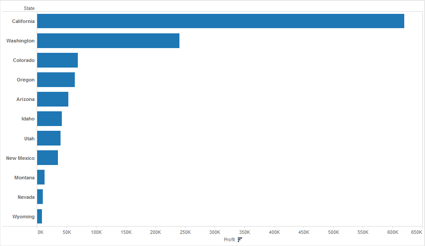
Task: Click the 300K axis tick label
Action: coord(215,233)
